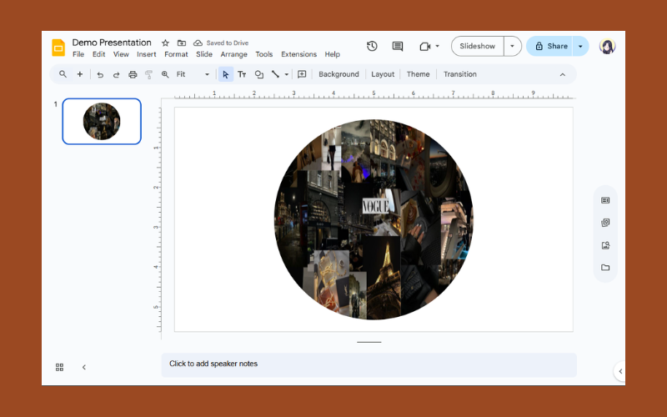Add a new slide plus button
The height and width of the screenshot is (417, 667).
click(79, 74)
